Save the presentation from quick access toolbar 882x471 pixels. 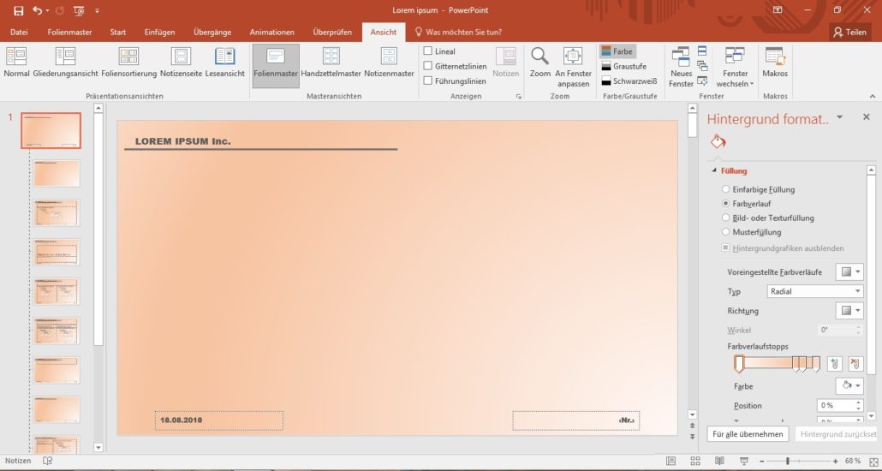[19, 10]
